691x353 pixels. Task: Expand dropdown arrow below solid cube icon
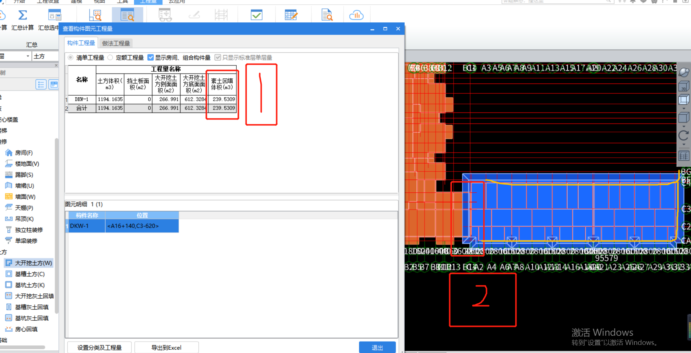tap(684, 126)
